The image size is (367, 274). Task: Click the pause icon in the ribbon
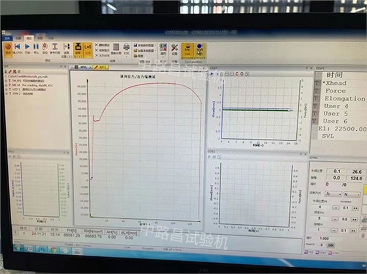tap(36, 47)
